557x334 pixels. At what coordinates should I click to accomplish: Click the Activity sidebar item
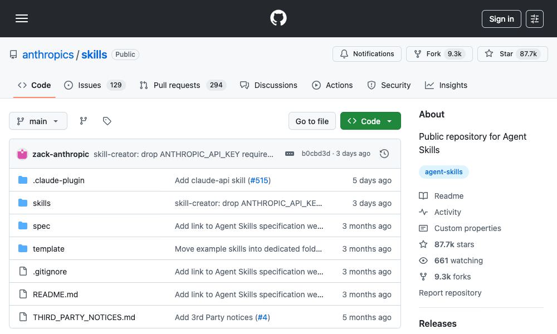click(446, 212)
